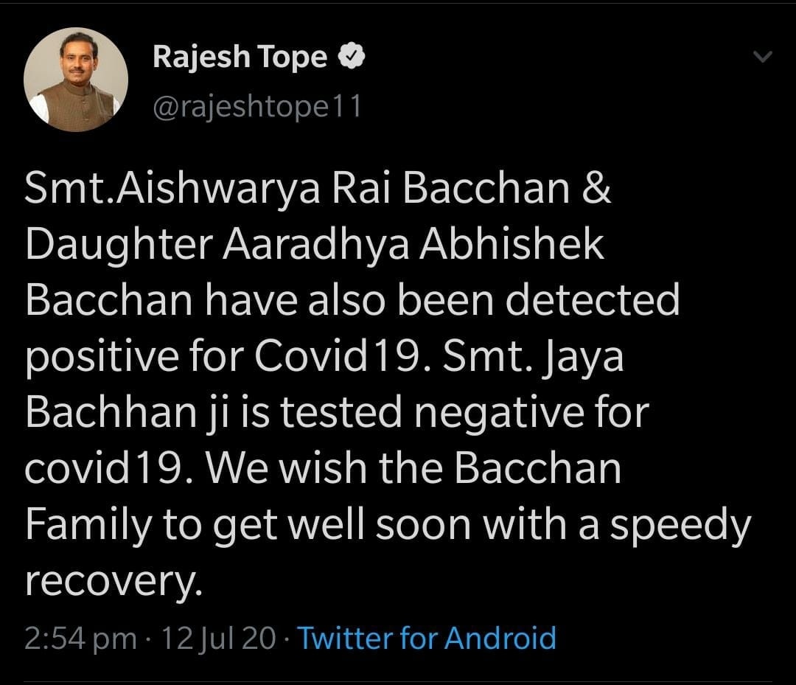Screen dimensions: 796x685
Task: Click the word negative in the tweet
Action: pos(506,414)
